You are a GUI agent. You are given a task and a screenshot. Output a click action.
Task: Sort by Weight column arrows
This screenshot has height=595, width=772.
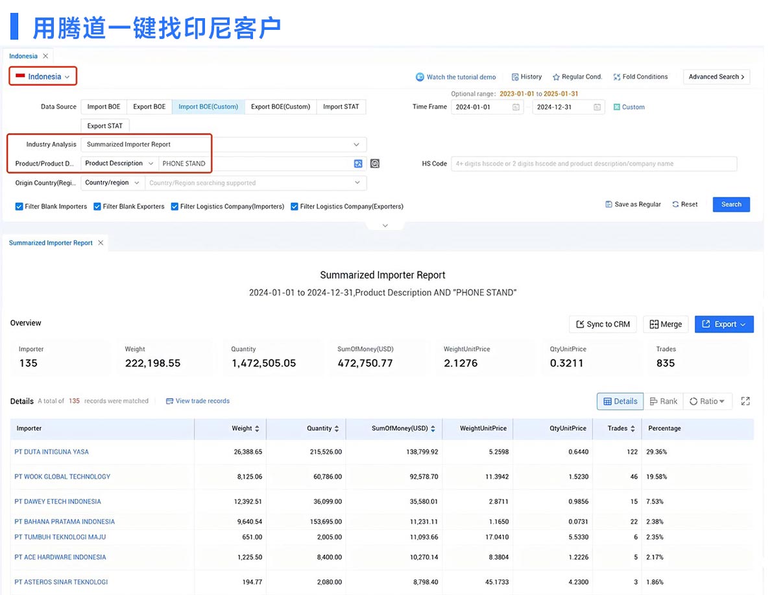coord(257,429)
